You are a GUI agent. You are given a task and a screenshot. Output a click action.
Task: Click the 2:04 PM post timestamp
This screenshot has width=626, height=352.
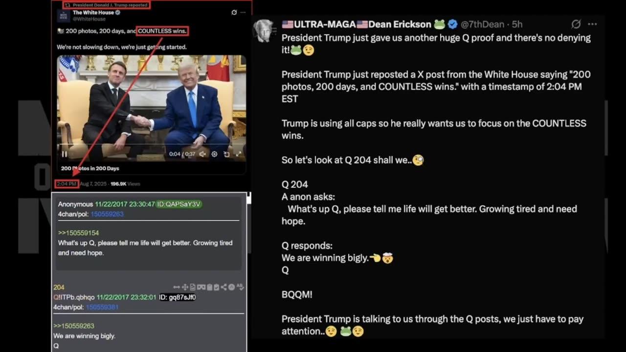point(67,184)
